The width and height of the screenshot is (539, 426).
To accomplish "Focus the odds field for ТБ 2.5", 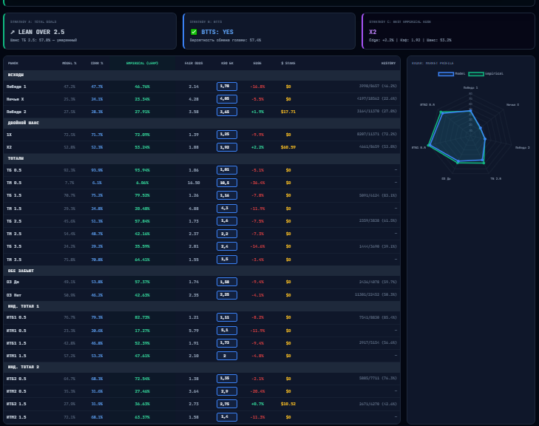I will pyautogui.click(x=227, y=221).
